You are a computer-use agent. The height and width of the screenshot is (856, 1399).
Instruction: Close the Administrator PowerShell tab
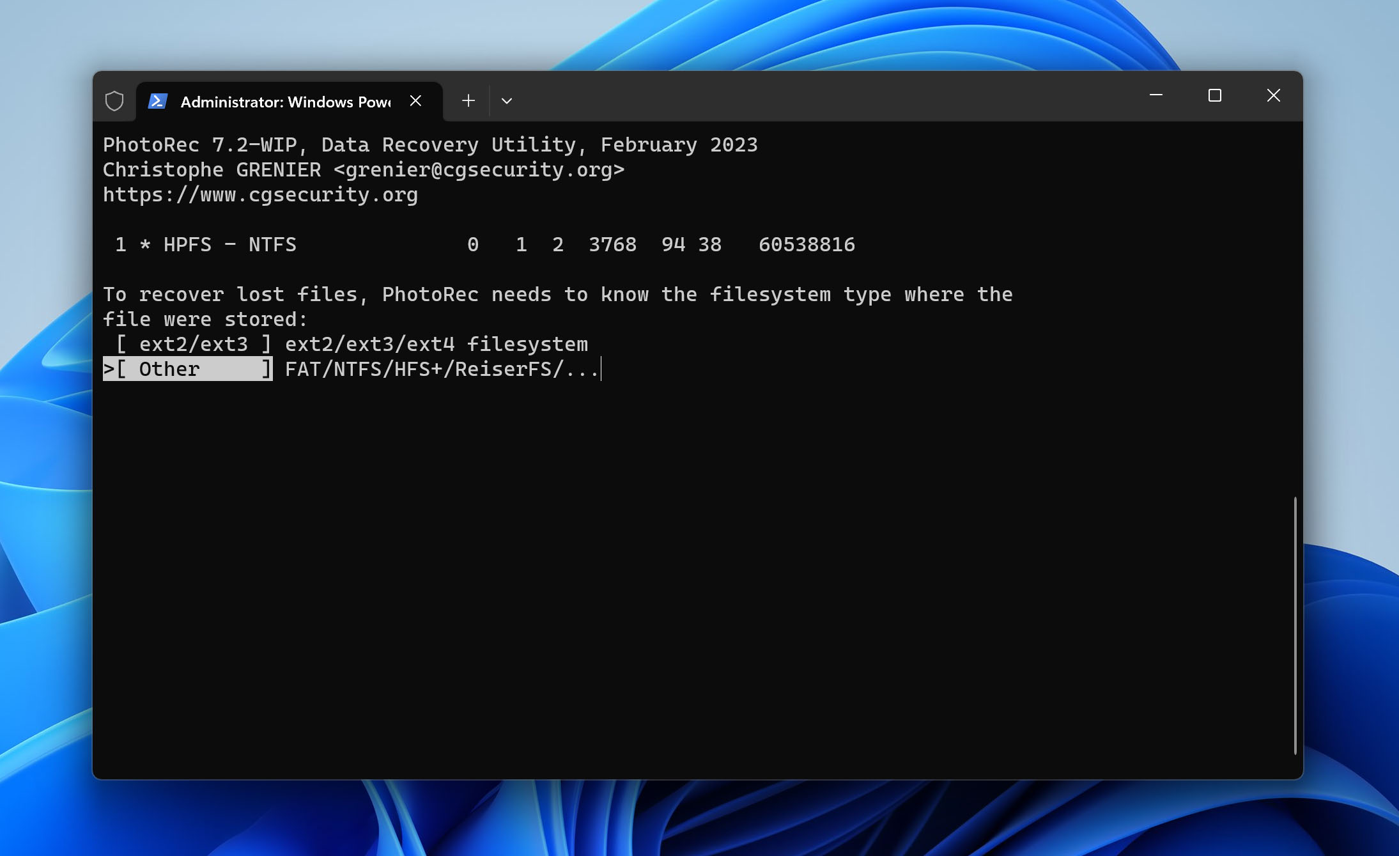(415, 101)
